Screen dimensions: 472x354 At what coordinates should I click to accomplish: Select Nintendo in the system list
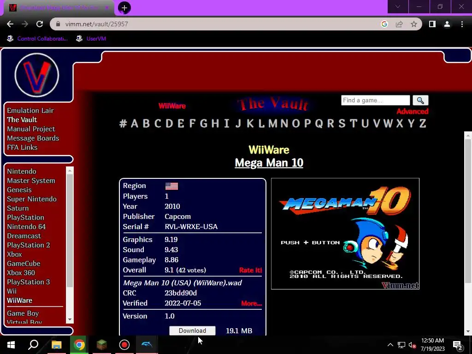click(x=22, y=171)
